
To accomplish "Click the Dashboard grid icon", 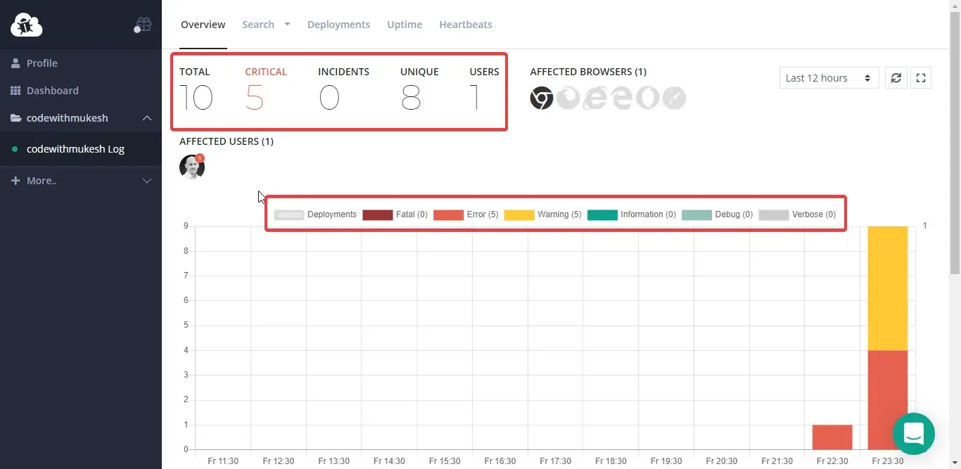I will [15, 91].
